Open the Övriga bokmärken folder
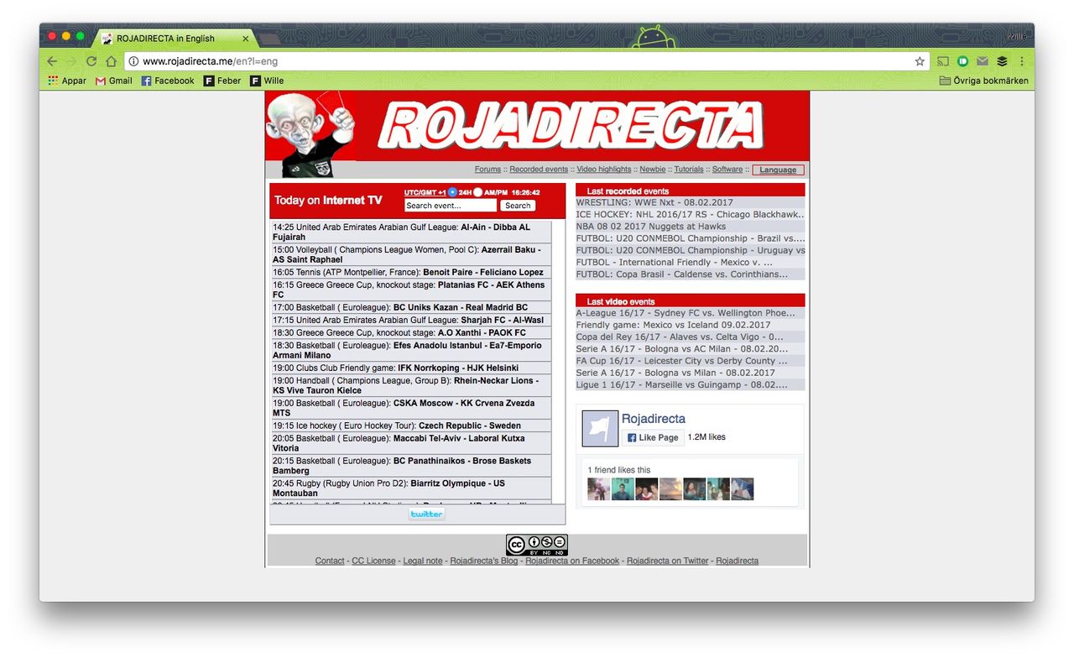 [x=983, y=81]
